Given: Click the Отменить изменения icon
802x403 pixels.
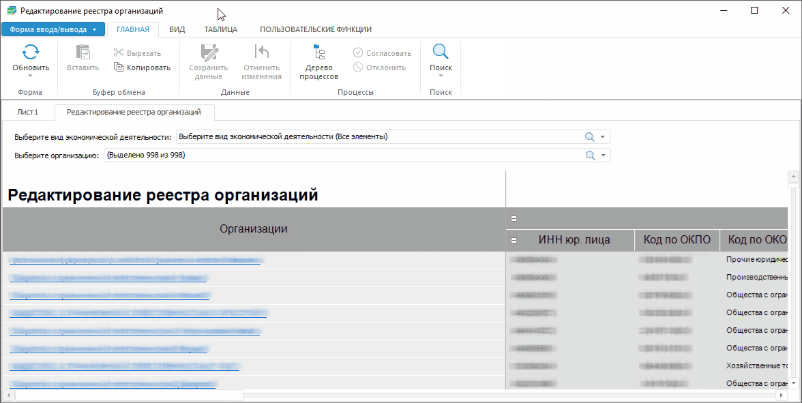Looking at the screenshot, I should [x=261, y=52].
